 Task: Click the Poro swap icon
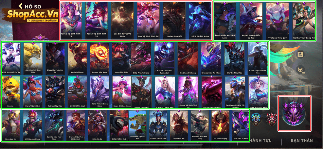click(300, 70)
